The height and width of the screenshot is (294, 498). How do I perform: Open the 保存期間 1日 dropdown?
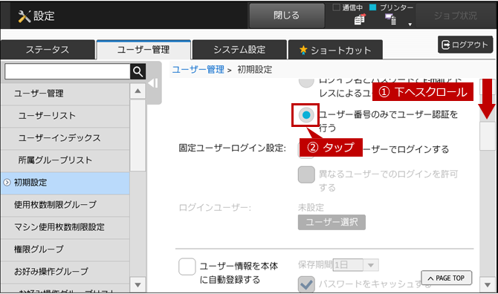click(356, 265)
